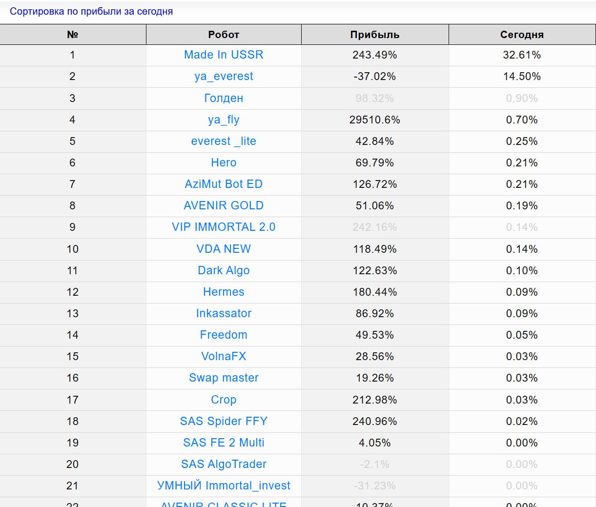596x507 pixels.
Task: Click the Сортировка по прибыли за сегодня heading
Action: point(91,11)
